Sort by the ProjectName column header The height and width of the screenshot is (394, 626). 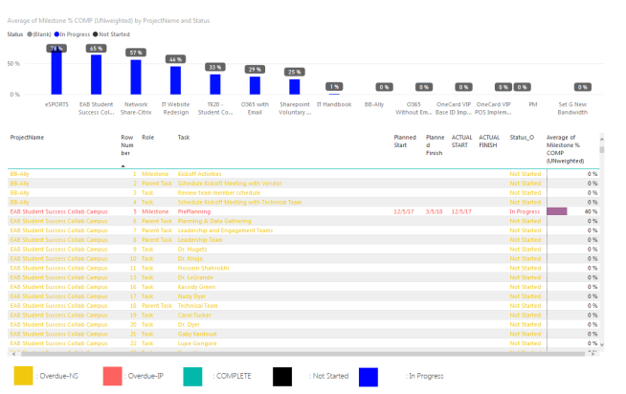click(29, 138)
